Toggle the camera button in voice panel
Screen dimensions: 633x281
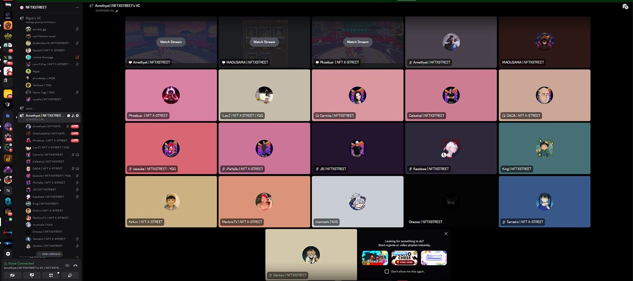(x=12, y=275)
